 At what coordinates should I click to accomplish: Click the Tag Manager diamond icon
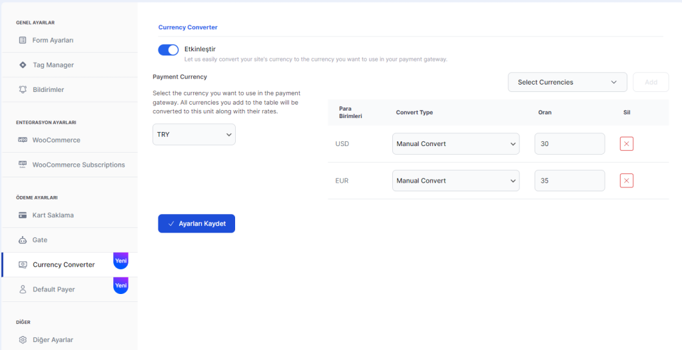point(23,65)
